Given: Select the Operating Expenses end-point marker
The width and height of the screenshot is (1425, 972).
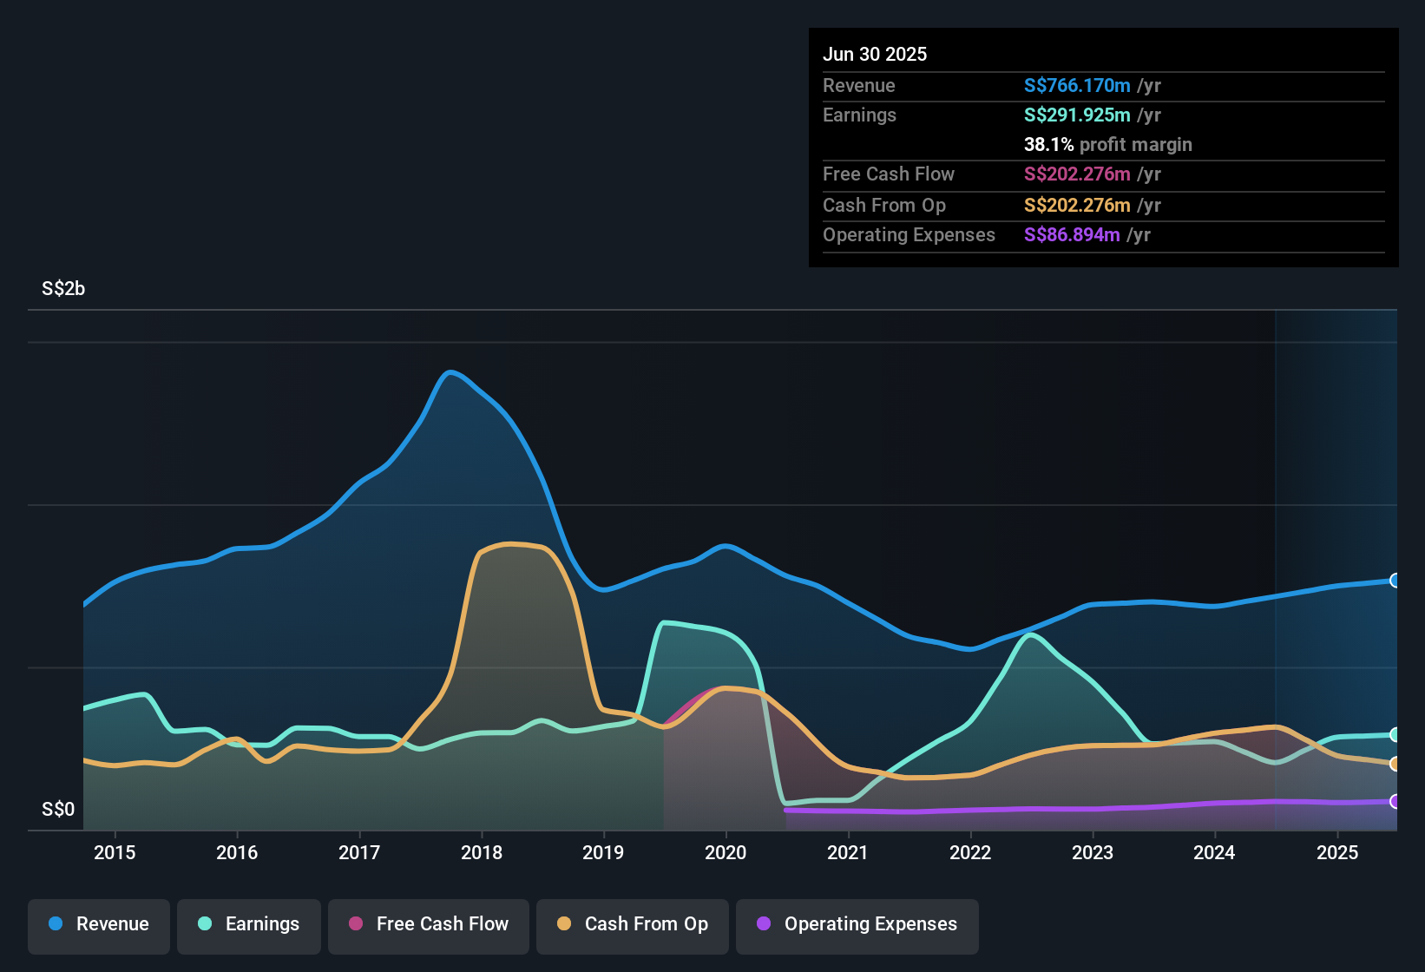Looking at the screenshot, I should pyautogui.click(x=1395, y=801).
